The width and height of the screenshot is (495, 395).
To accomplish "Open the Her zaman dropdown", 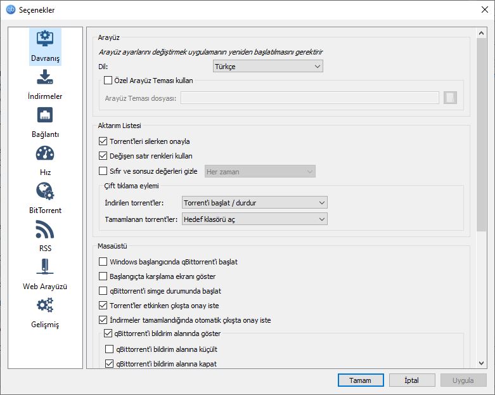I will pyautogui.click(x=260, y=171).
